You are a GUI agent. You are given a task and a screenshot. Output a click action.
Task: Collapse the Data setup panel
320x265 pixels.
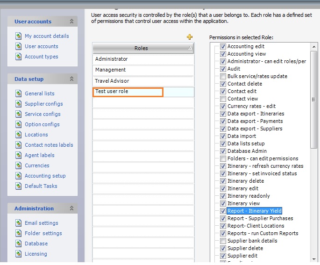click(x=71, y=79)
